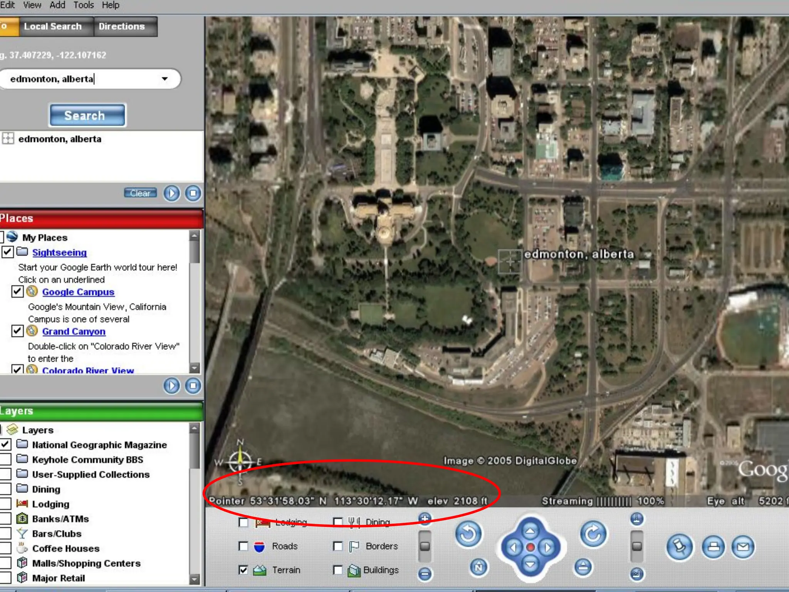Open the search history dropdown arrow

[165, 79]
